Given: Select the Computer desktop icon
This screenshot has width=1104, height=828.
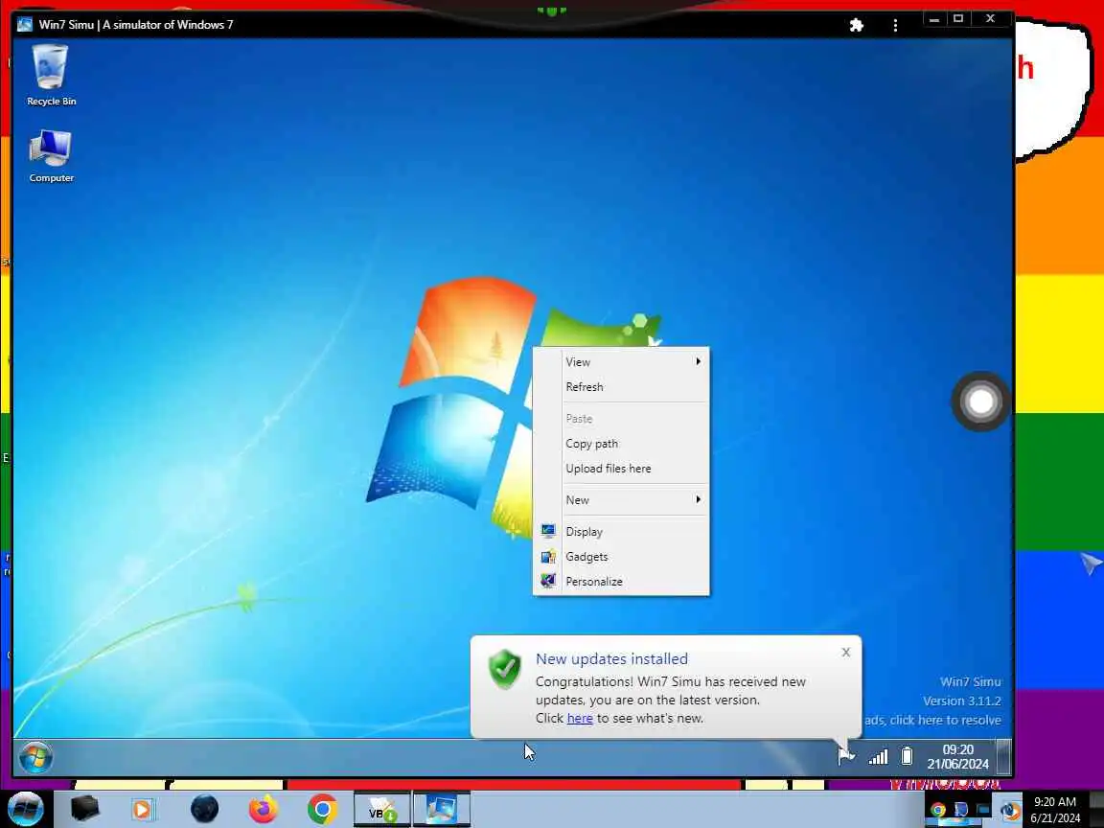Looking at the screenshot, I should [51, 155].
